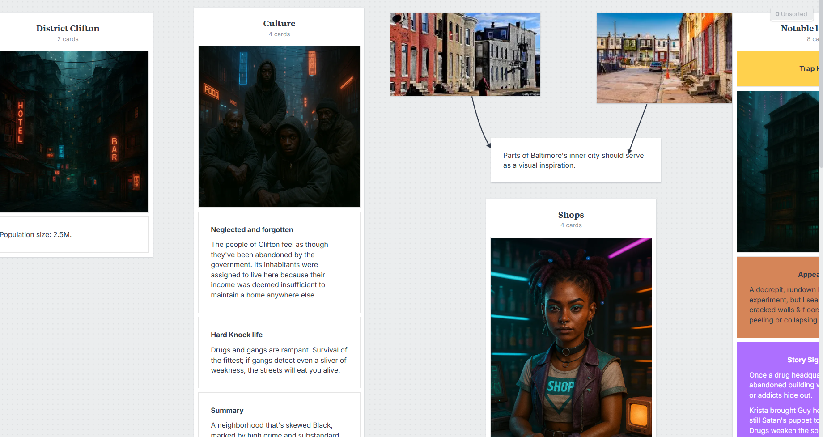The height and width of the screenshot is (437, 823).
Task: Select the Hard Knock life card heading
Action: pyautogui.click(x=237, y=335)
